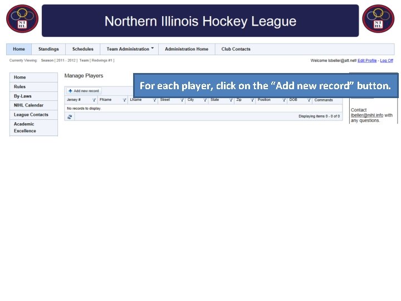Image resolution: width=401 pixels, height=301 pixels.
Task: Open the DOB column filter
Action: (309, 100)
